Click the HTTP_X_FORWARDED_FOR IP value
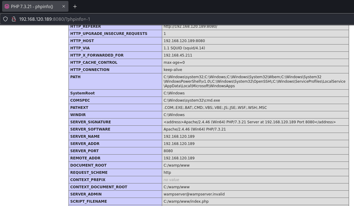The width and height of the screenshot is (354, 206). pyautogui.click(x=178, y=55)
